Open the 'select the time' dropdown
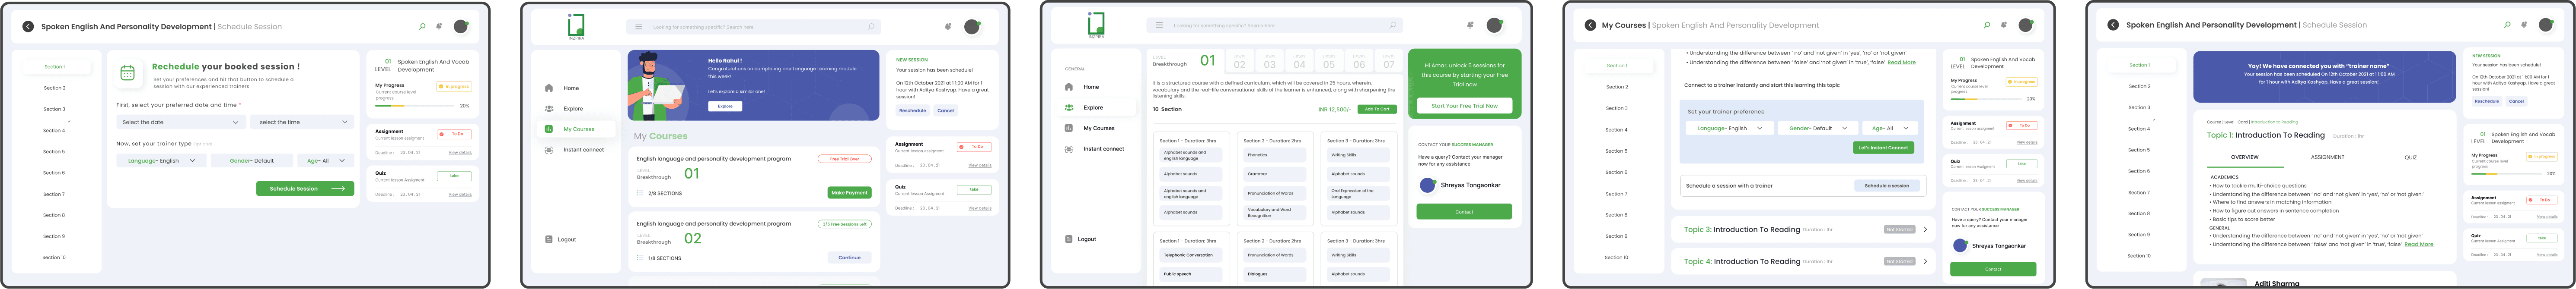The image size is (2576, 289). 302,123
